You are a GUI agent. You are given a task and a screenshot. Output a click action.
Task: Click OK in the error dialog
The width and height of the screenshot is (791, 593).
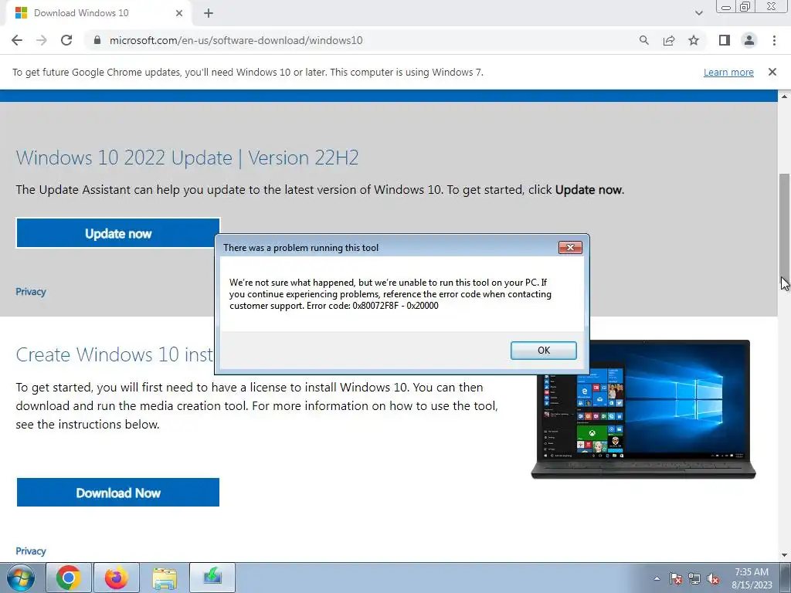(x=543, y=350)
